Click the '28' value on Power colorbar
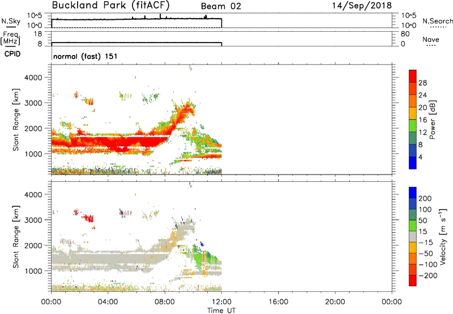 tap(422, 83)
